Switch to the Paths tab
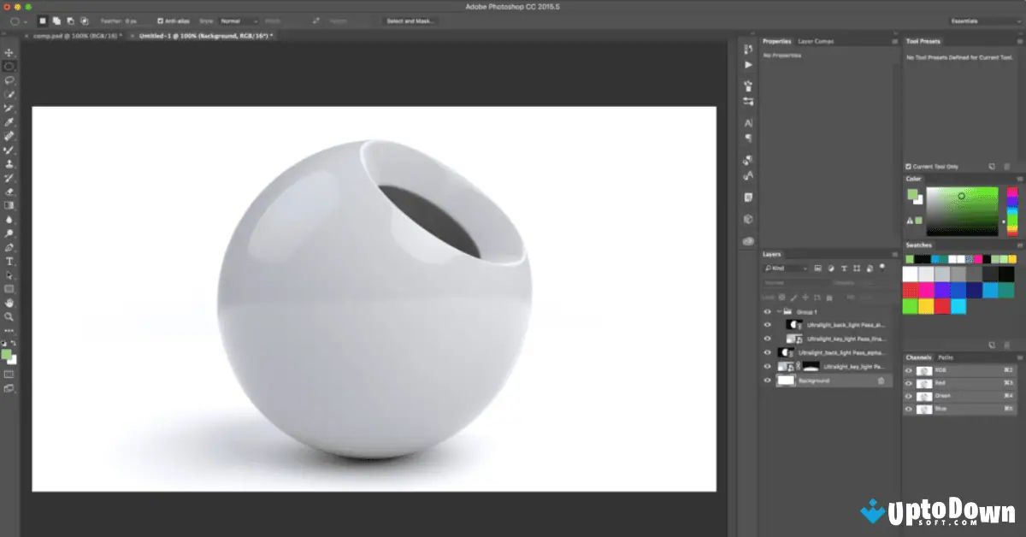This screenshot has height=537, width=1026. click(947, 357)
